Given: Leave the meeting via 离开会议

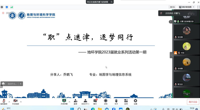Looking at the screenshot, I should [x=193, y=102].
